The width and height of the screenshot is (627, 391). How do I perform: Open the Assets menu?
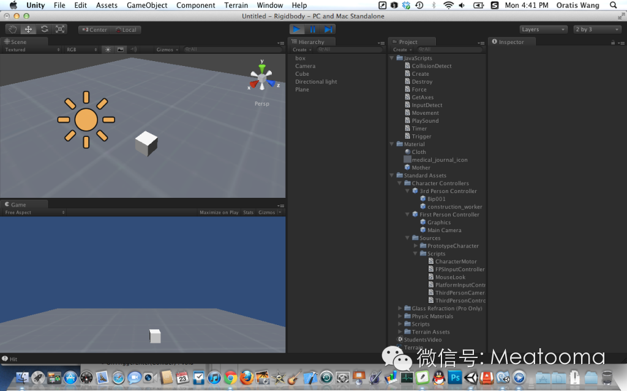(107, 5)
